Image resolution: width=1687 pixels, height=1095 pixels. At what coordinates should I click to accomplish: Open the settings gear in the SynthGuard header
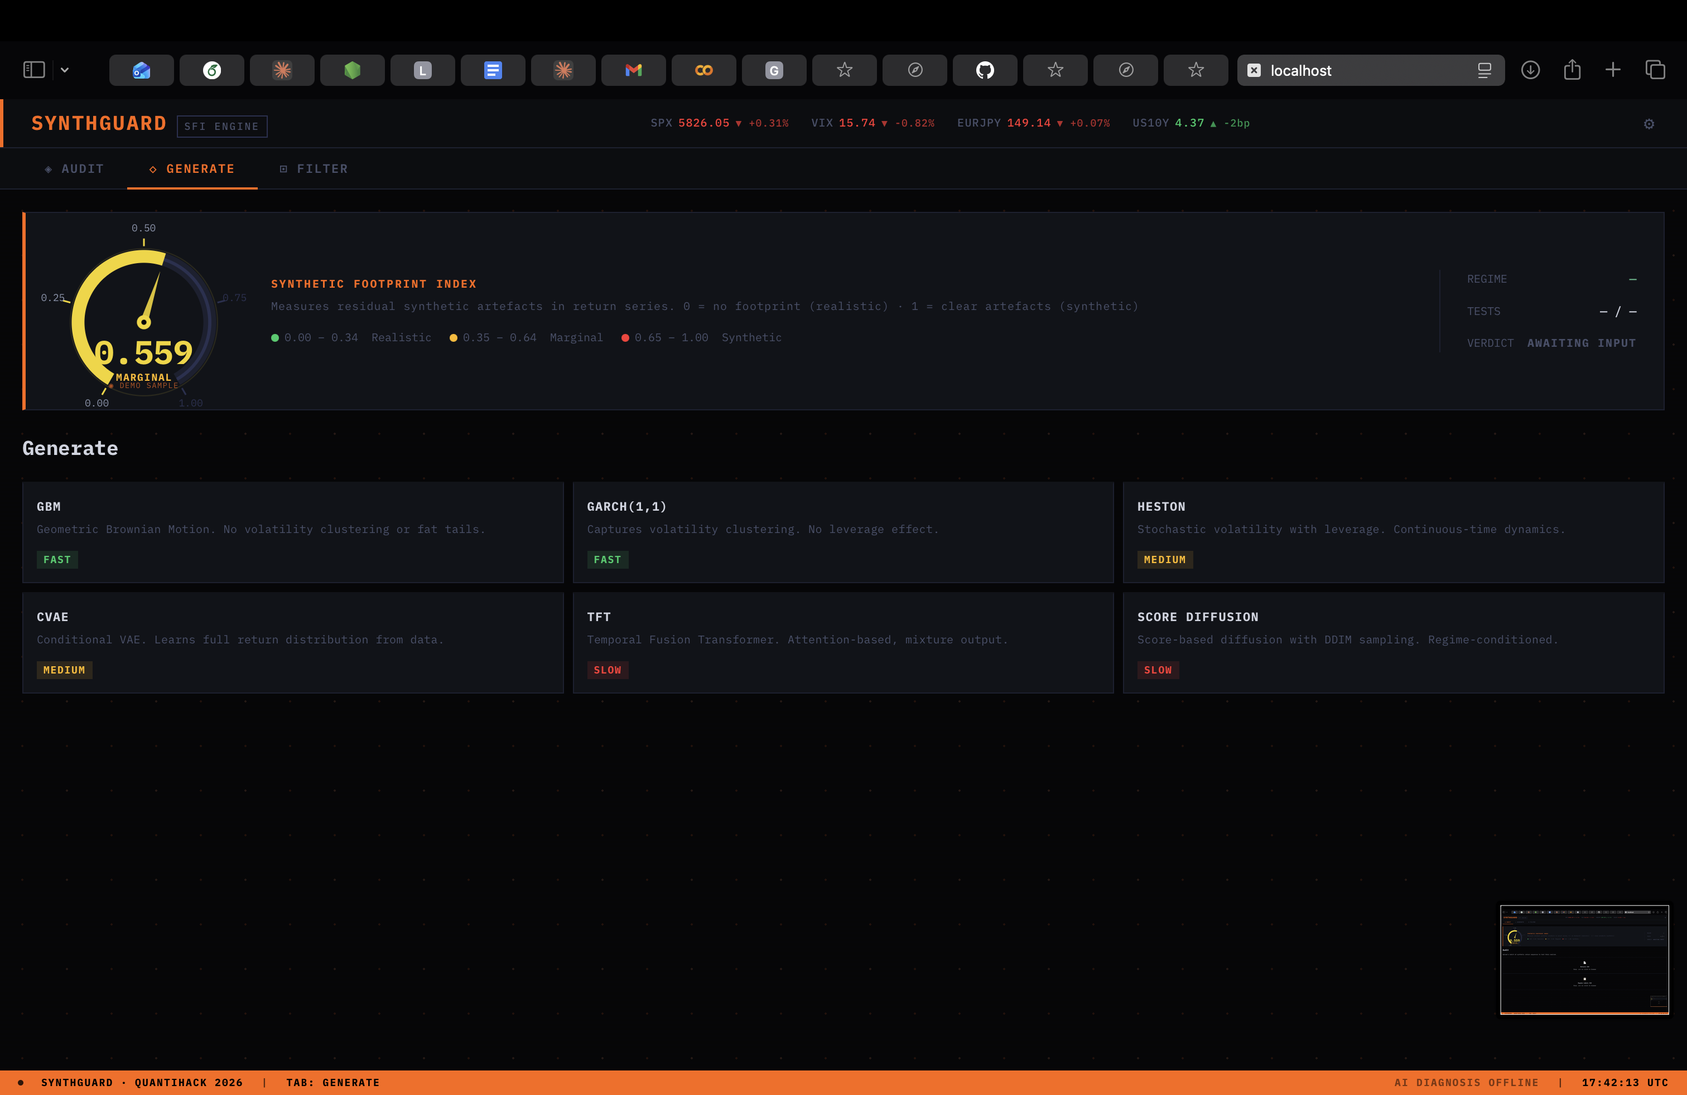click(x=1649, y=124)
